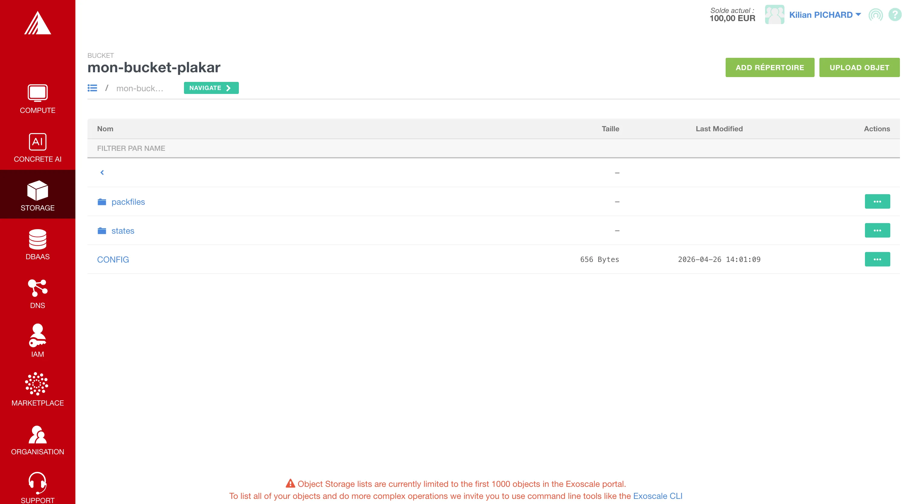Screen dimensions: 912x504
Task: Open the Compute section icon
Action: tap(37, 93)
